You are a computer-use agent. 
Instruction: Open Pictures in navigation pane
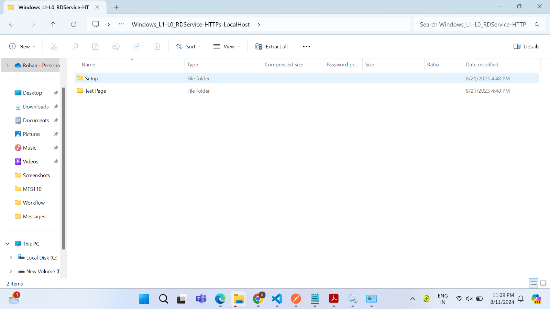point(32,134)
